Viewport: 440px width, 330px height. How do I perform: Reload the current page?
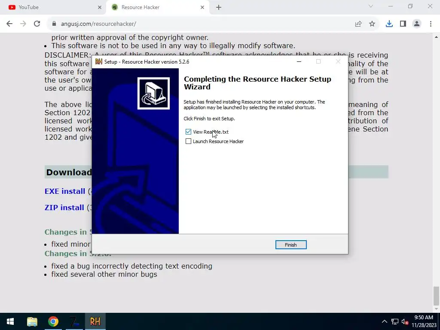point(37,24)
